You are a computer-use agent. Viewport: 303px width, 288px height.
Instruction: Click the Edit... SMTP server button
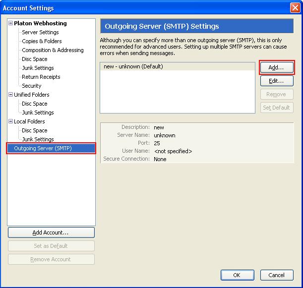point(277,81)
